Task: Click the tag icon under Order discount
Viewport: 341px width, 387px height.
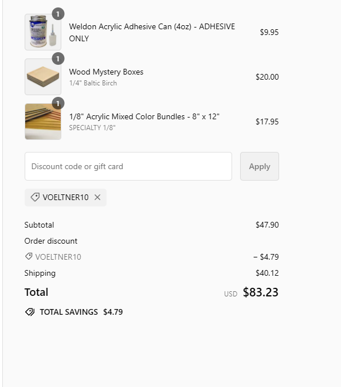Action: point(29,256)
